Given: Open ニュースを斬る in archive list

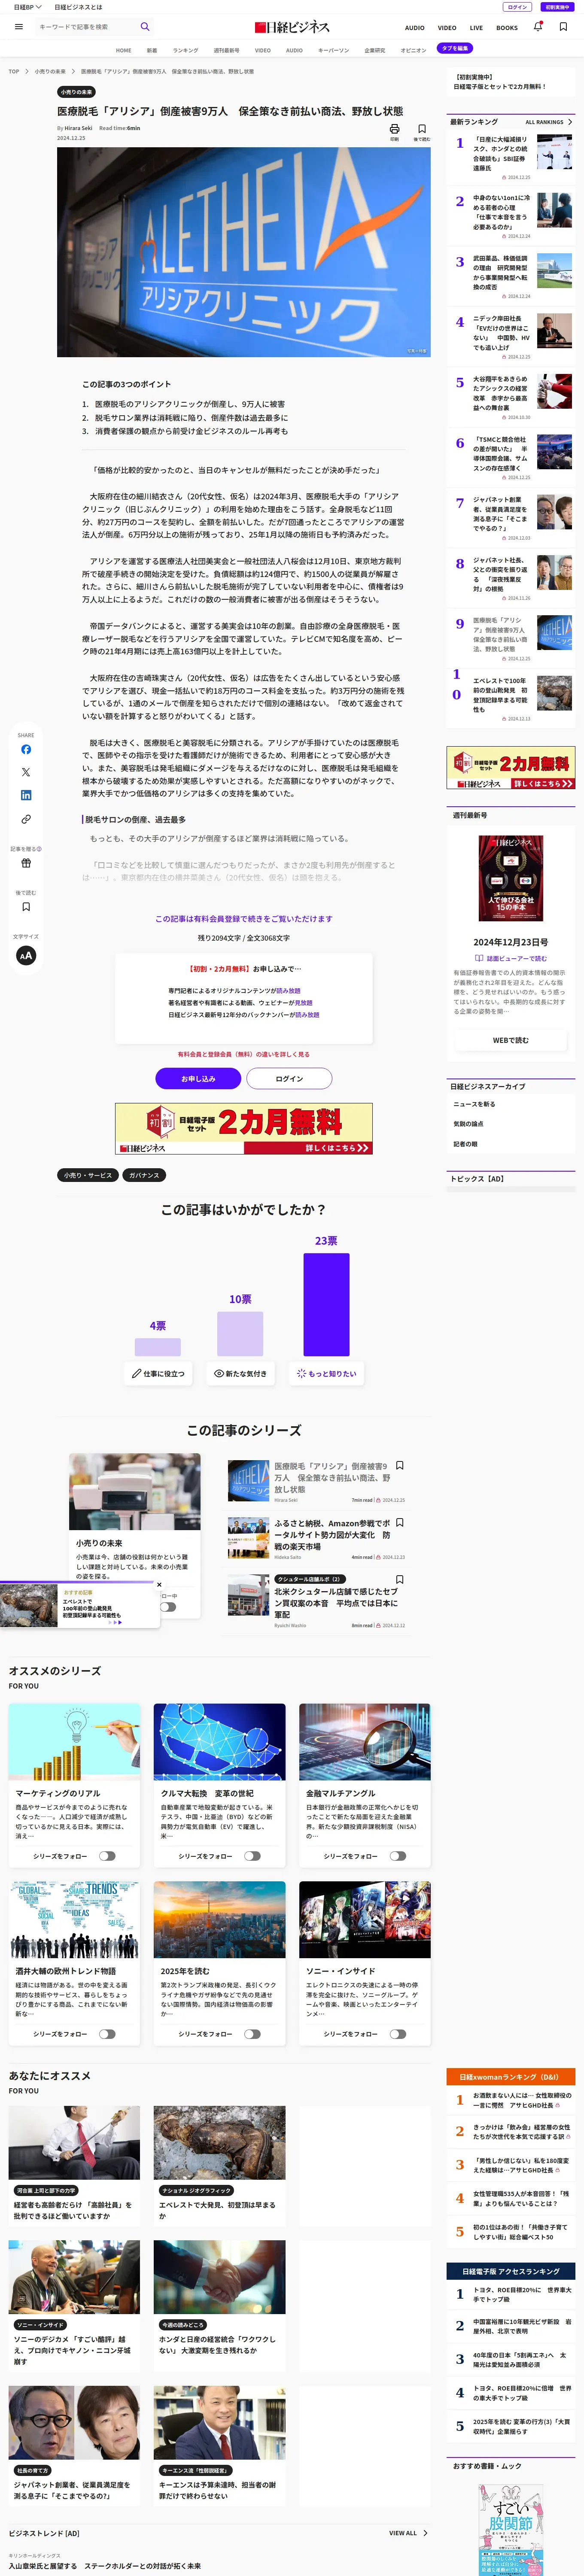Looking at the screenshot, I should 474,1104.
